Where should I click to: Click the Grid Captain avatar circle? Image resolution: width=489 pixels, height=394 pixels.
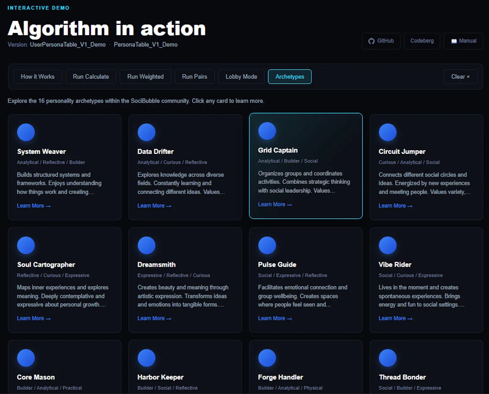(267, 131)
